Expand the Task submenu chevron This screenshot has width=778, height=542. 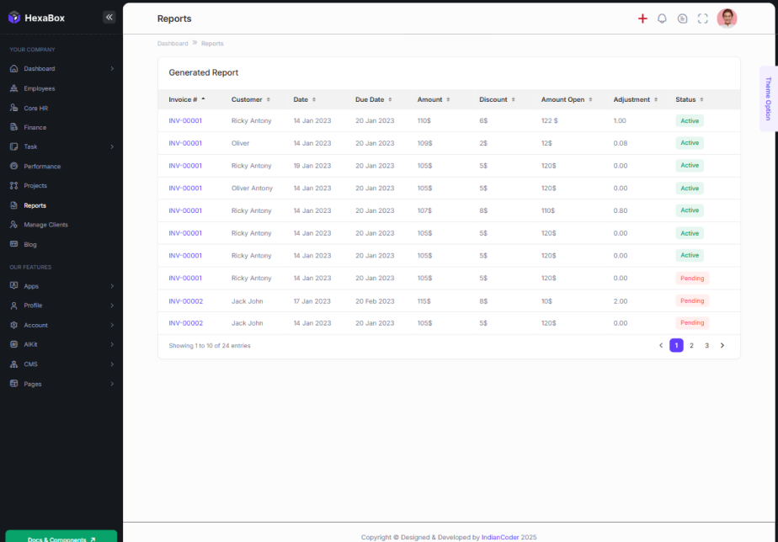tap(112, 146)
